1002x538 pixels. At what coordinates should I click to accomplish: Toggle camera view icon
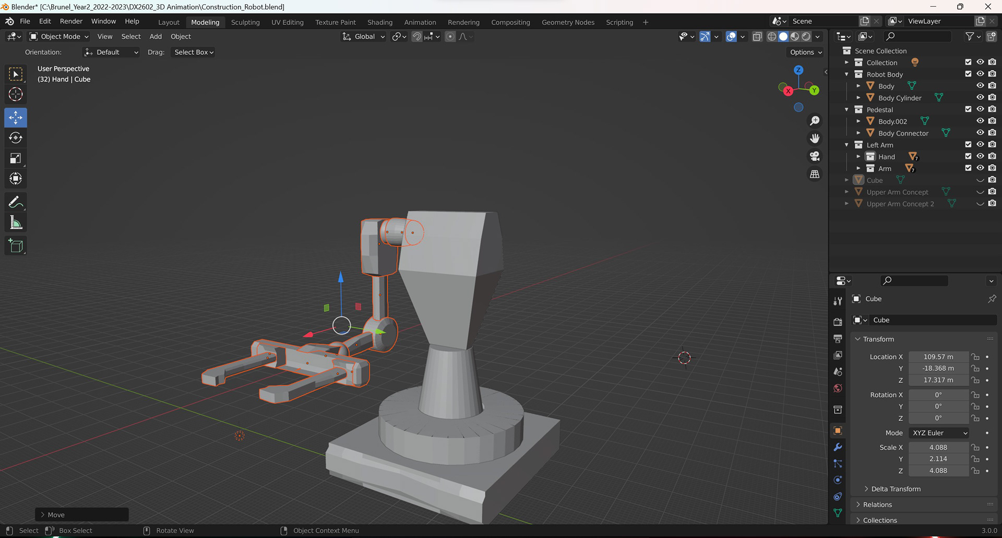point(815,156)
